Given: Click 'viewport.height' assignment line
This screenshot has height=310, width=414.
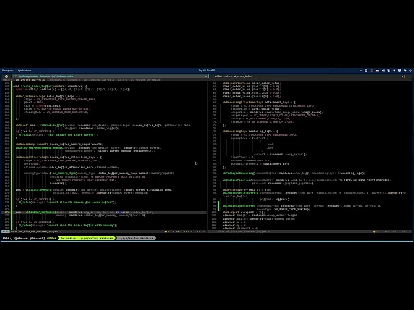Looking at the screenshot, I should (261, 215).
